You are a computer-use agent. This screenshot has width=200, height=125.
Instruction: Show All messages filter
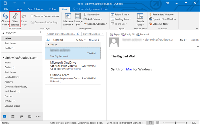(48, 40)
